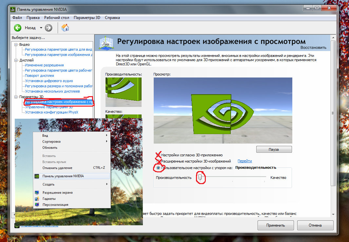349x242 pixels.
Task: Choose Разрешение экрана in context menu
Action: coord(72,193)
